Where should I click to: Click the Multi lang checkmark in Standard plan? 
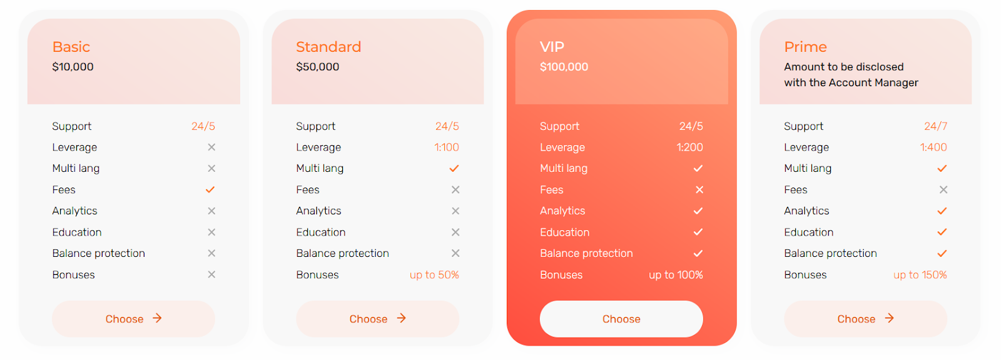pos(454,168)
